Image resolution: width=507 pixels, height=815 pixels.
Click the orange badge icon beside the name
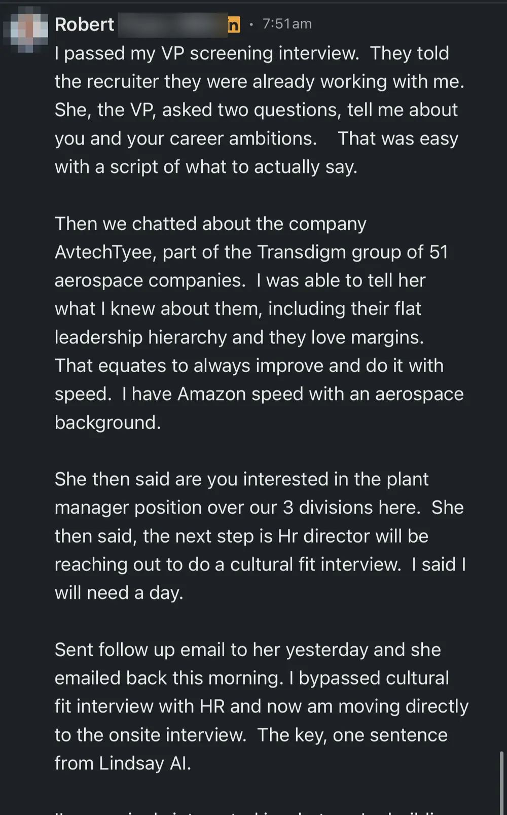tap(234, 24)
